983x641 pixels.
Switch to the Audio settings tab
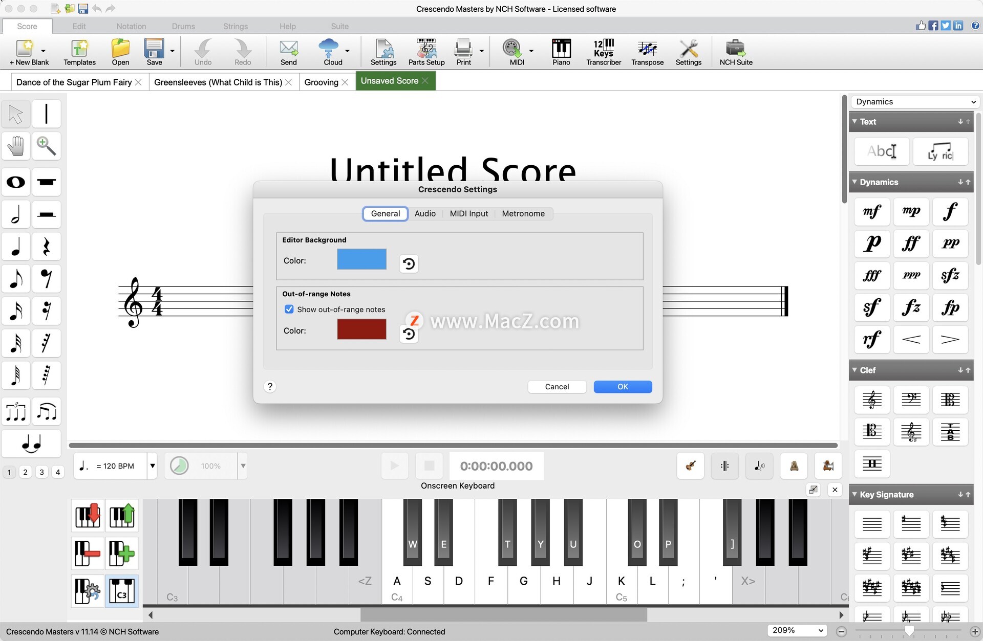425,213
